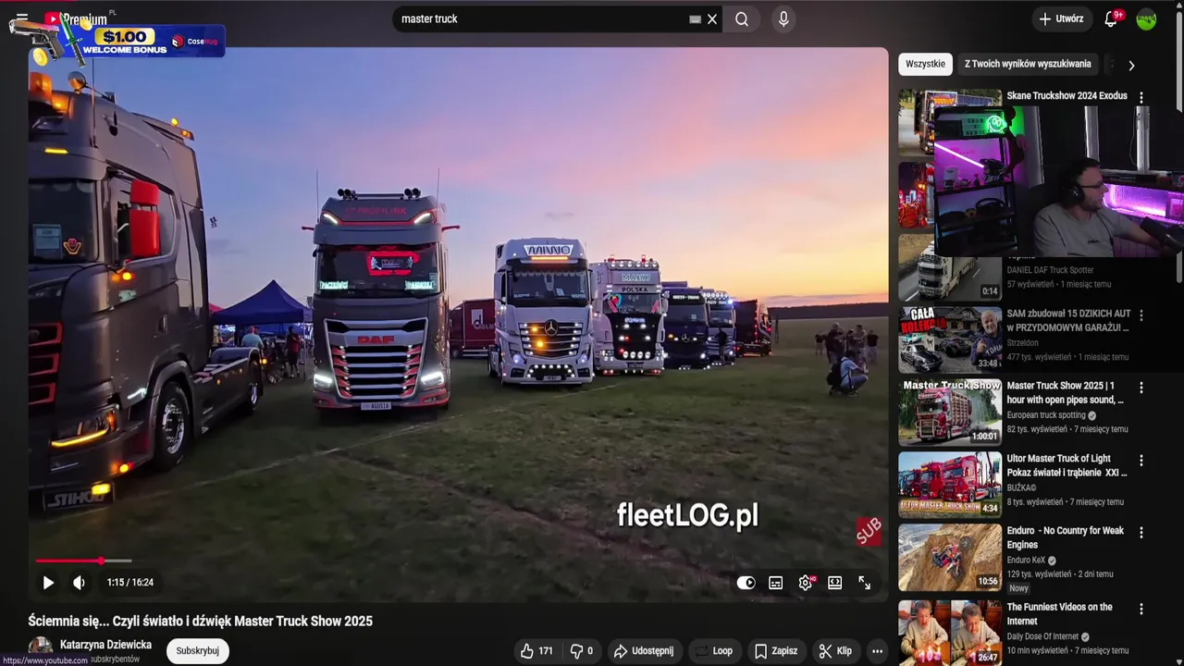
Task: Open The Funniest Videos on the Internet thumbnail
Action: [x=950, y=633]
